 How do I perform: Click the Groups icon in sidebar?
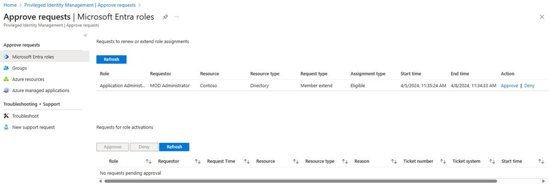pyautogui.click(x=6, y=68)
